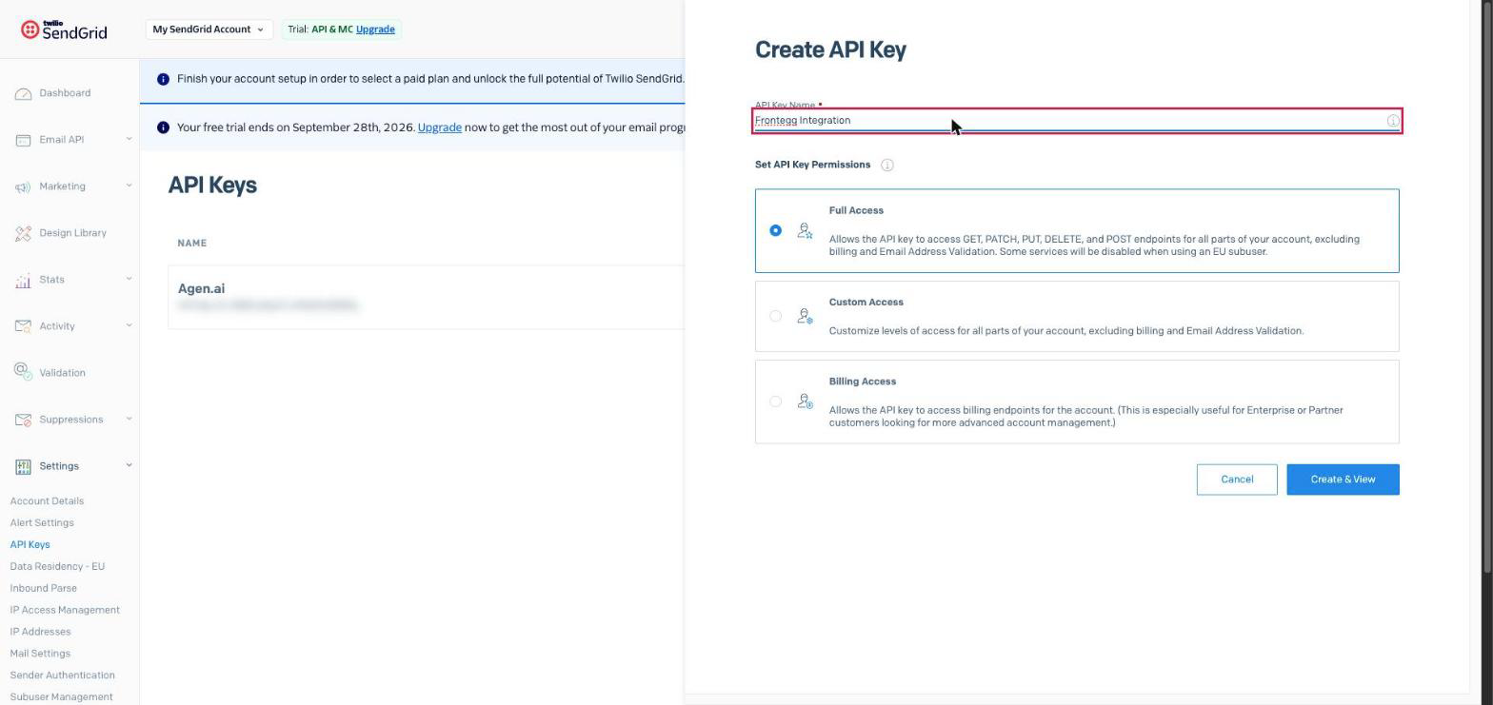Screen dimensions: 1493x705
Task: Open Alert Settings under Settings
Action: pyautogui.click(x=42, y=523)
